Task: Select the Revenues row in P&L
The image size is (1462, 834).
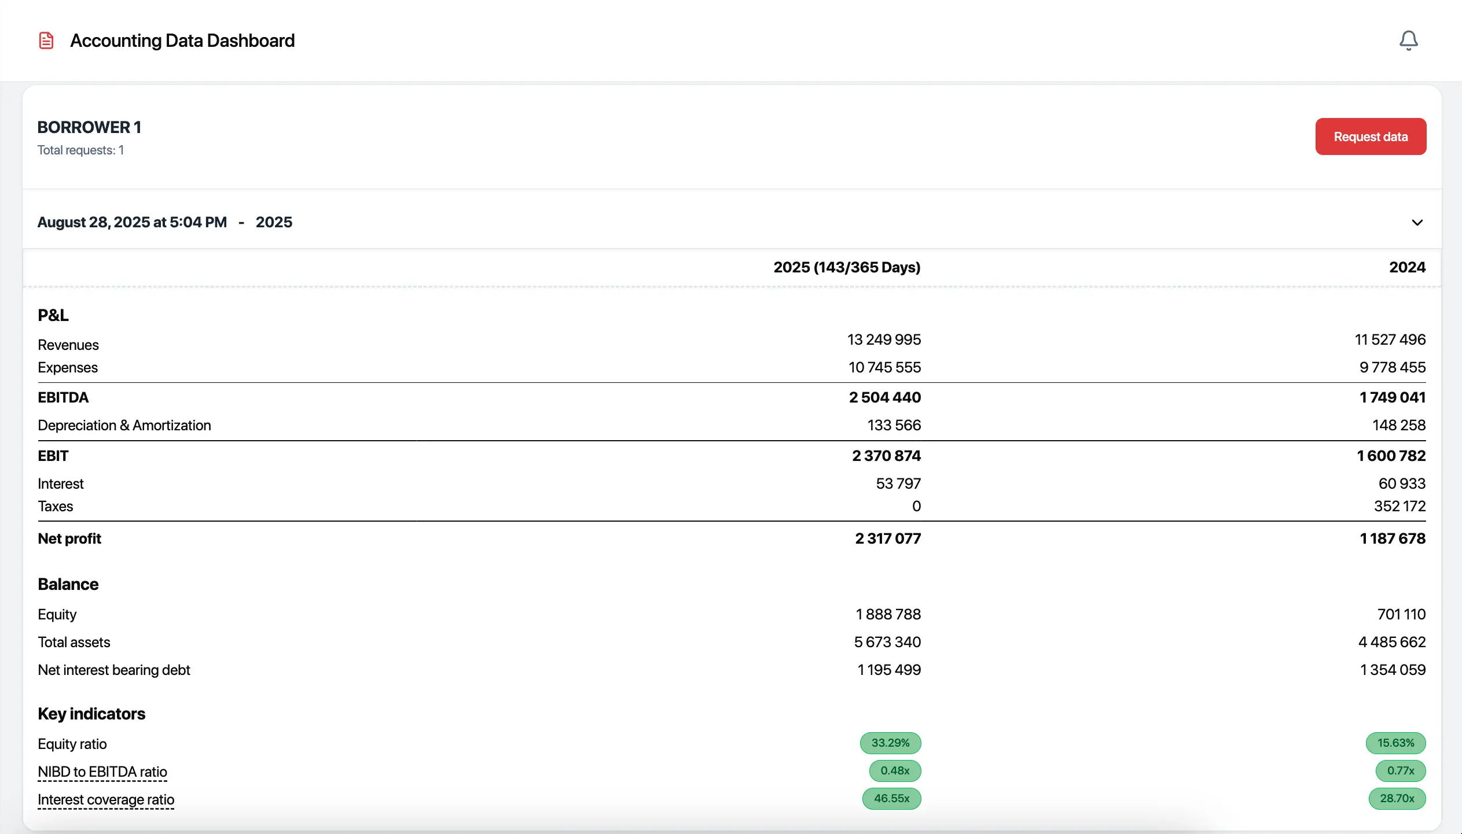Action: 68,344
